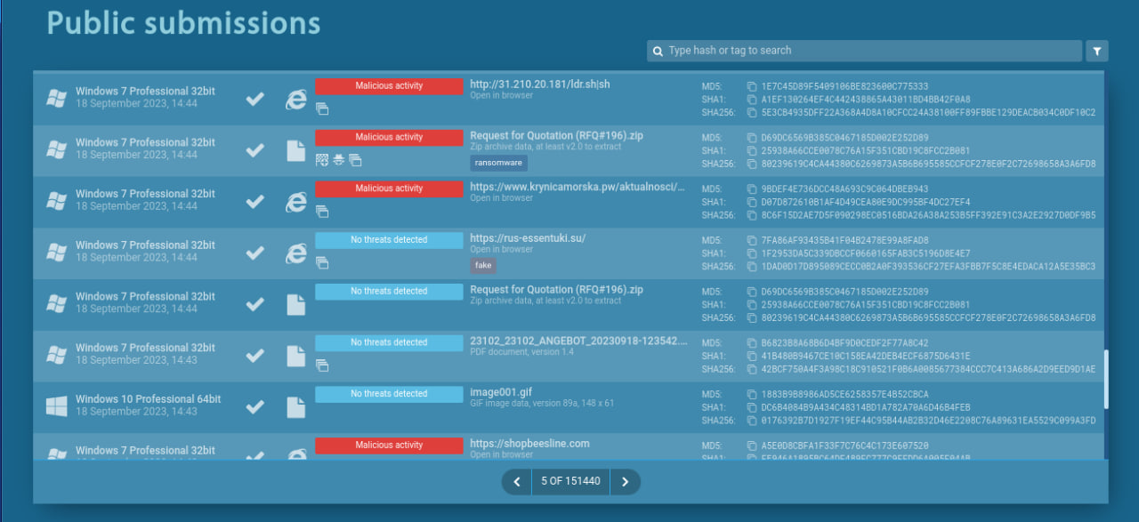Select the ransomware tag
Viewport: 1139px width, 522px height.
click(x=498, y=164)
